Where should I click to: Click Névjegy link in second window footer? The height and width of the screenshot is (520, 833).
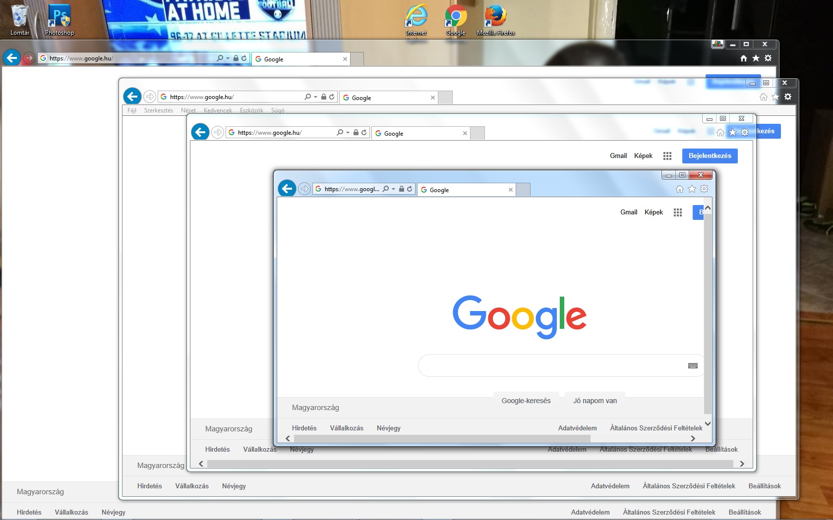(234, 486)
